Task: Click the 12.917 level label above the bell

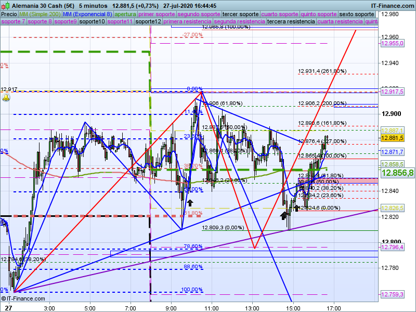Action: 9,89
